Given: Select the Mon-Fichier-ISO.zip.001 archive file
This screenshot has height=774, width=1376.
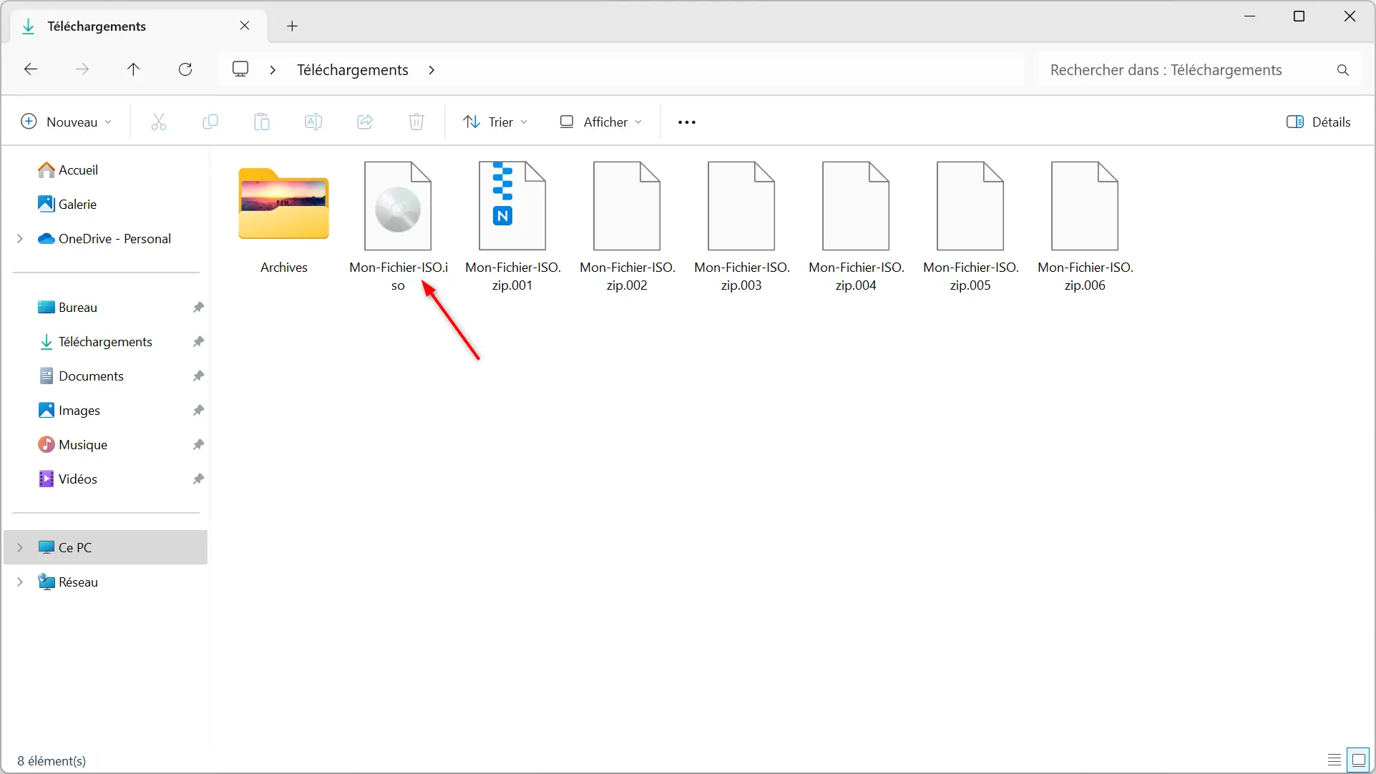Looking at the screenshot, I should 512,226.
